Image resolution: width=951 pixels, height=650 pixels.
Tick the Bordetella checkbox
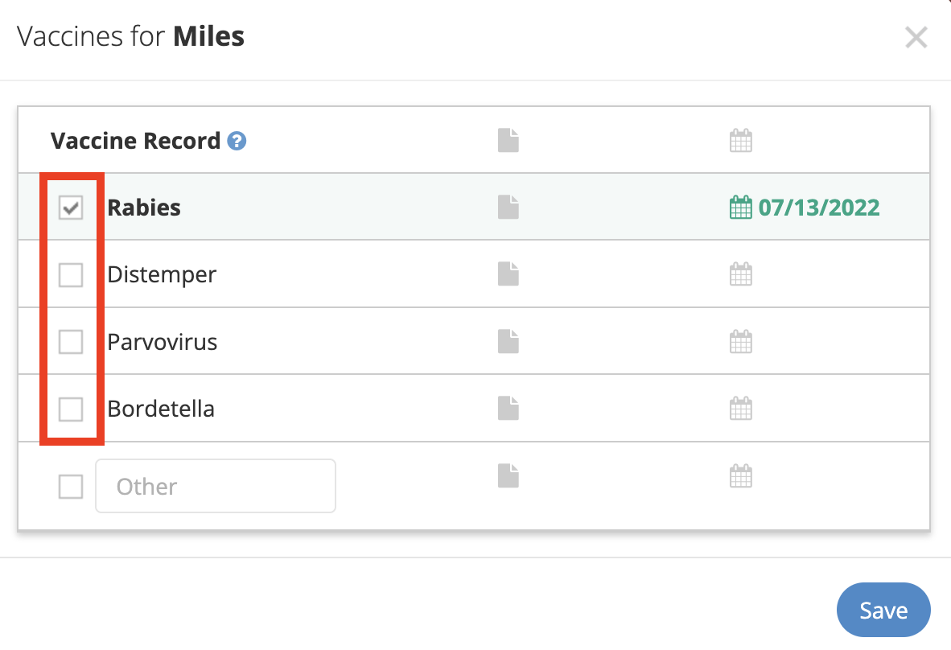71,409
